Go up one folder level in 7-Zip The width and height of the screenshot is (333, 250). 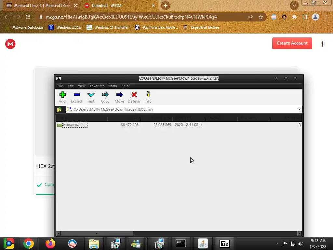point(59,109)
